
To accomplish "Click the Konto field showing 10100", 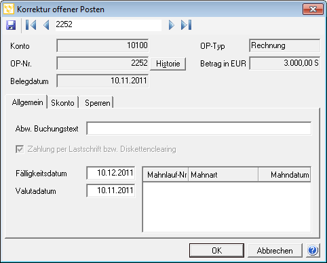I will coord(102,45).
